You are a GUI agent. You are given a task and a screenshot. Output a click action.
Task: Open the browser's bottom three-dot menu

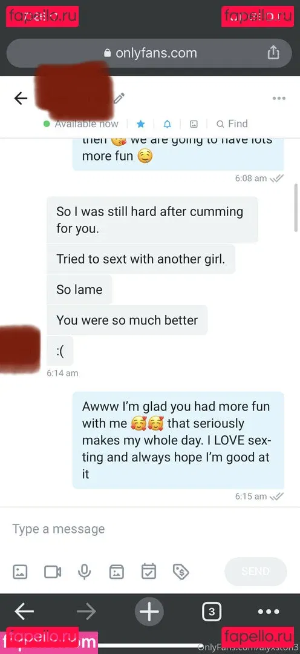269,612
